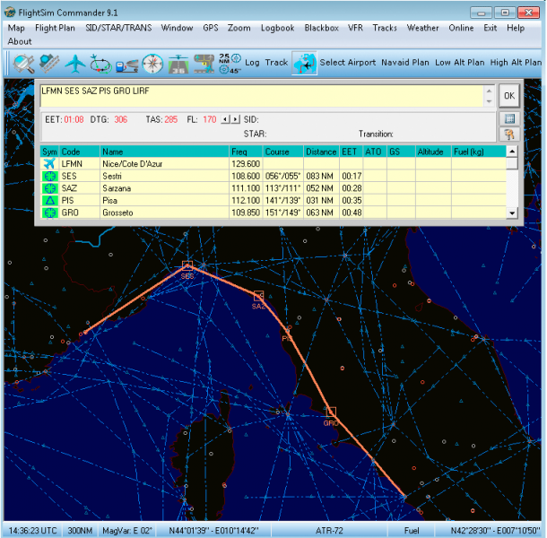Click the Select Airport toolbar button

pos(347,63)
